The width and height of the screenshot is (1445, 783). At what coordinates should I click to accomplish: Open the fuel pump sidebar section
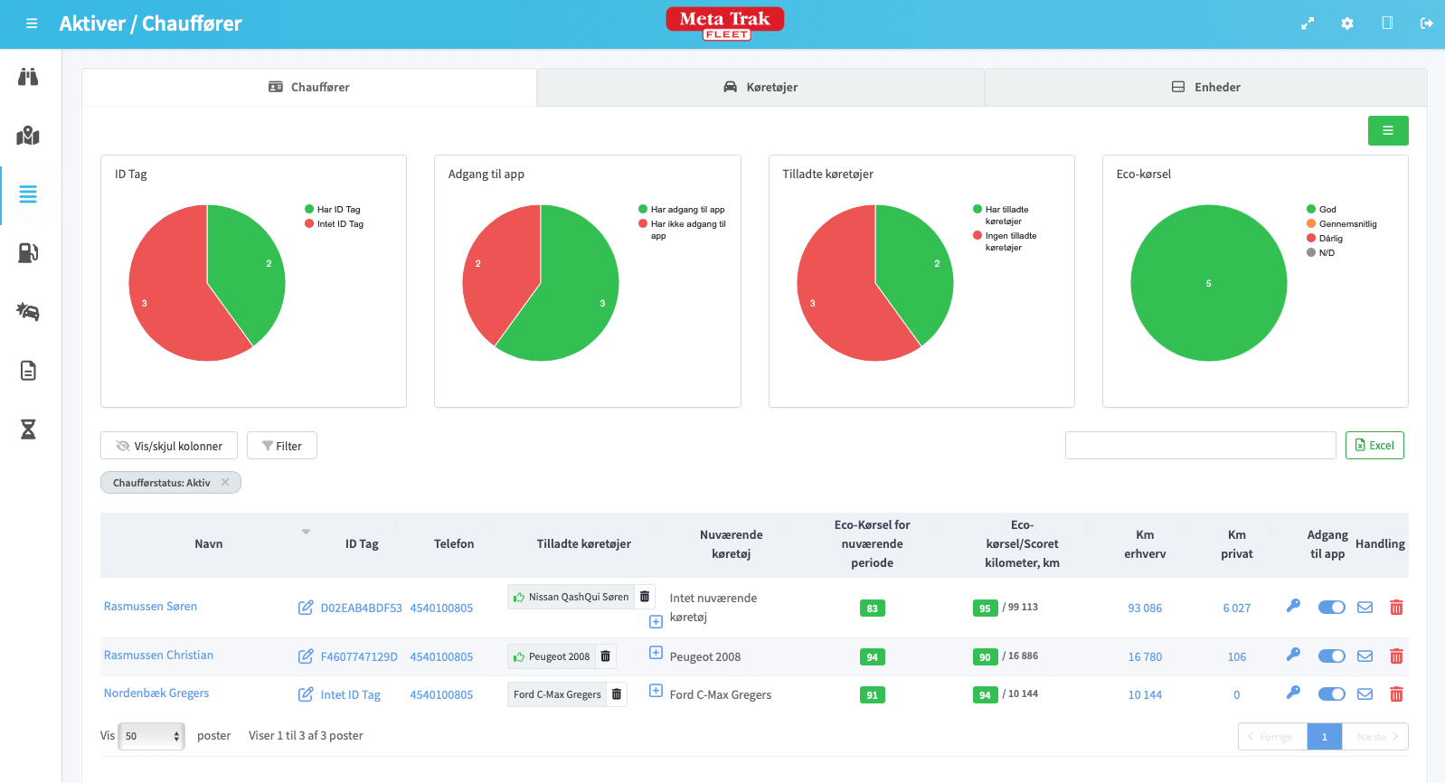(x=28, y=253)
